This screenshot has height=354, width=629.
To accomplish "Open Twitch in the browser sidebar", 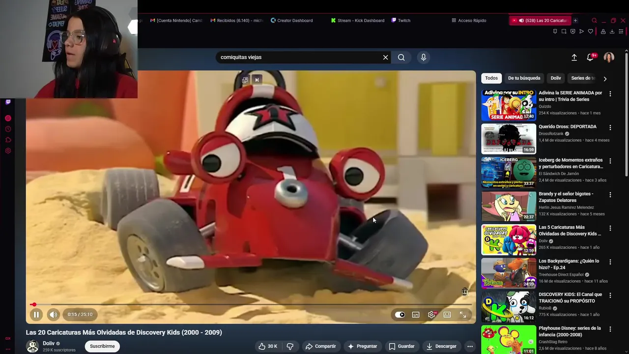I will click(x=8, y=102).
